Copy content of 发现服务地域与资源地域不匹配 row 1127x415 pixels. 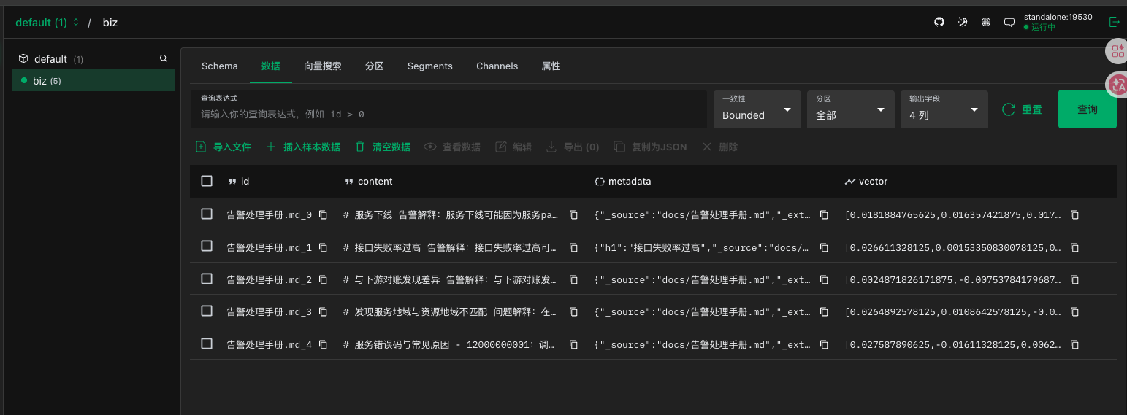pos(573,311)
